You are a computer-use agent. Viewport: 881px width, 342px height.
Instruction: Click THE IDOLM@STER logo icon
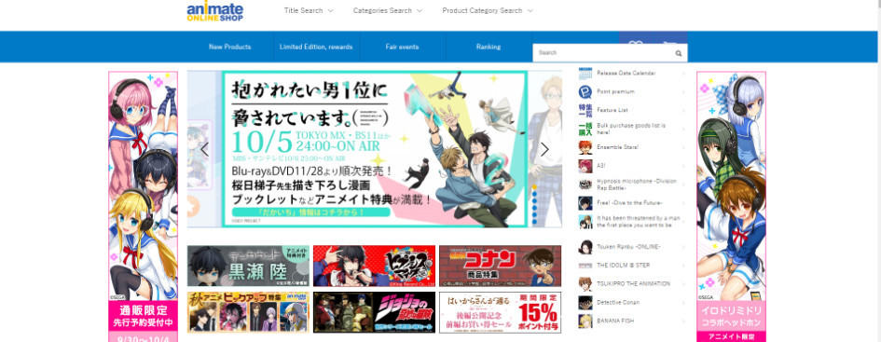[585, 266]
